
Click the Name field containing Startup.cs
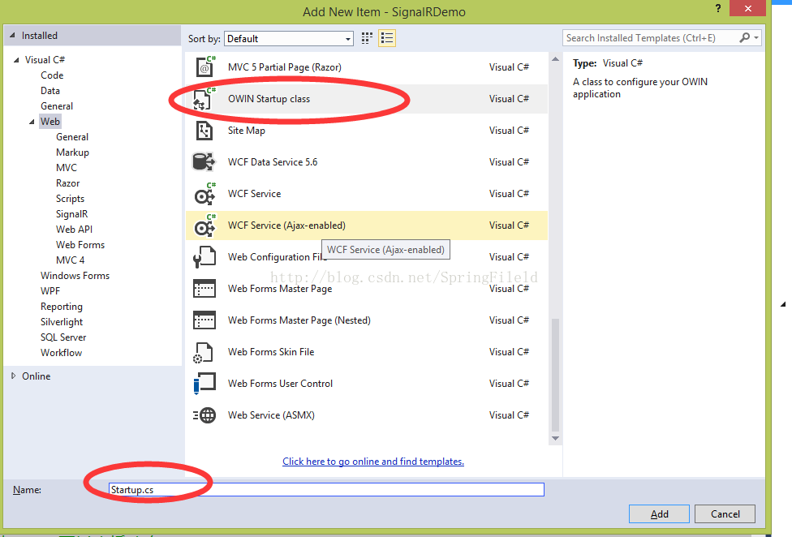[326, 490]
